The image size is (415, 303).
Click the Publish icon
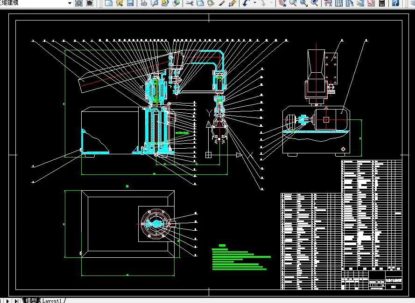pyautogui.click(x=165, y=3)
